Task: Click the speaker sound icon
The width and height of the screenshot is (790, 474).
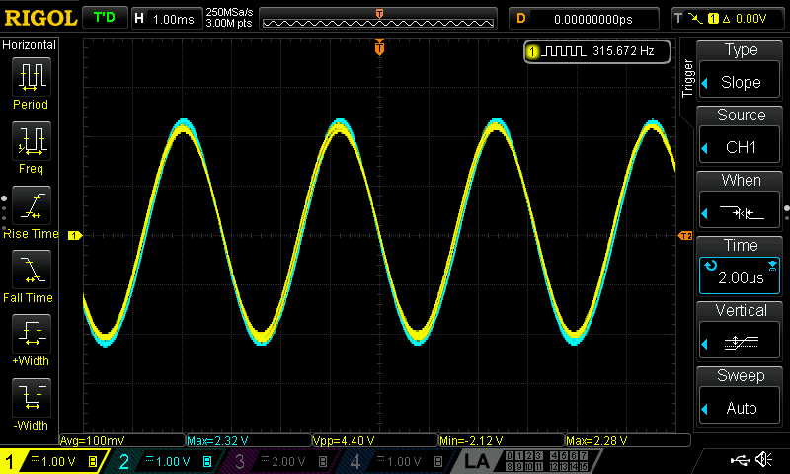Action: coord(763,460)
